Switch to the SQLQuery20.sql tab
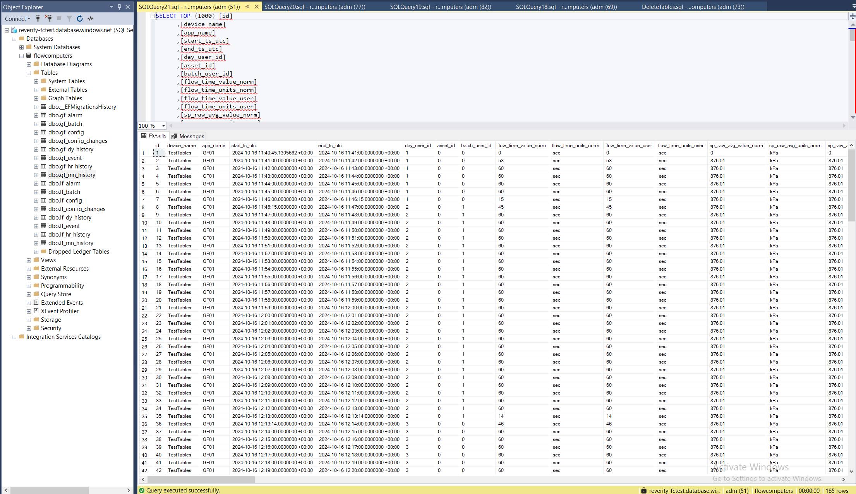This screenshot has height=494, width=856. [x=314, y=7]
